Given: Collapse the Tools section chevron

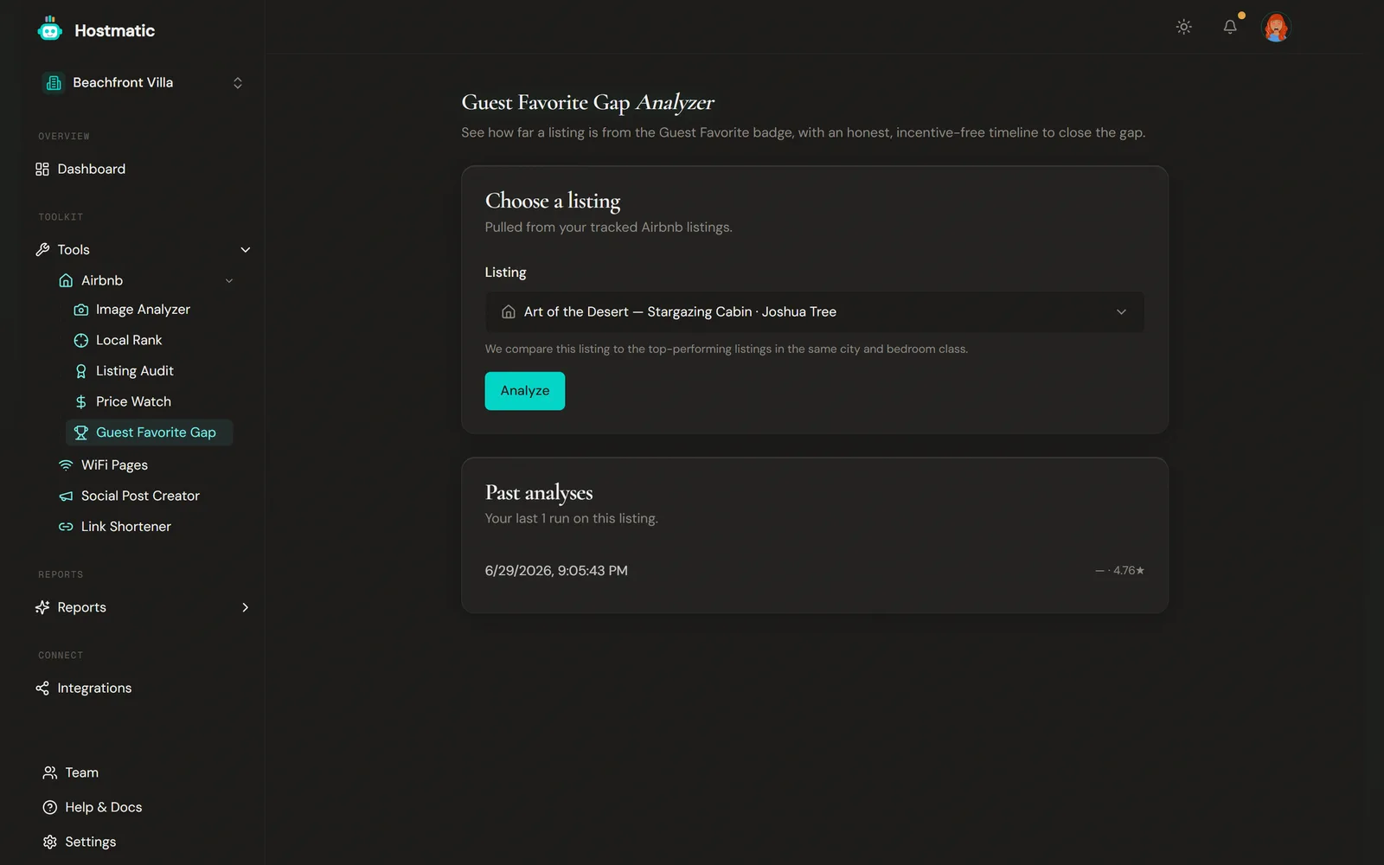Looking at the screenshot, I should coord(246,250).
